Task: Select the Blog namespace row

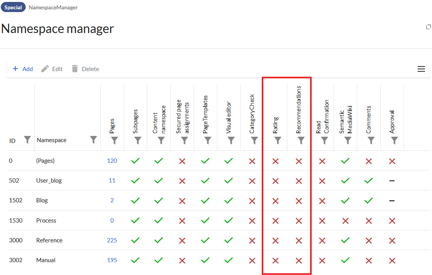Action: [42, 200]
